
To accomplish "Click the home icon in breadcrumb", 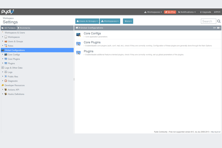I will [x=77, y=28].
